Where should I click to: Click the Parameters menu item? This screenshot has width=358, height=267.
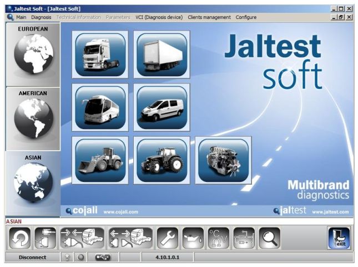(x=118, y=17)
